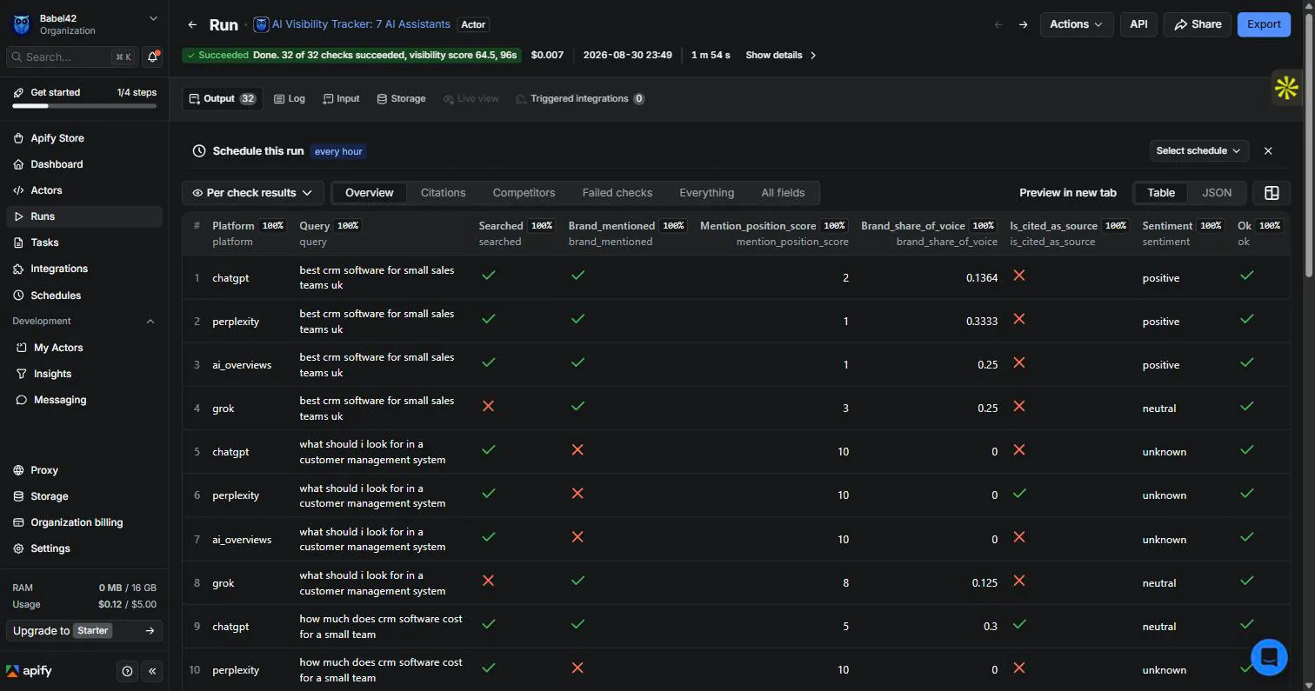Open the Proxy page
This screenshot has width=1315, height=691.
tap(84, 470)
